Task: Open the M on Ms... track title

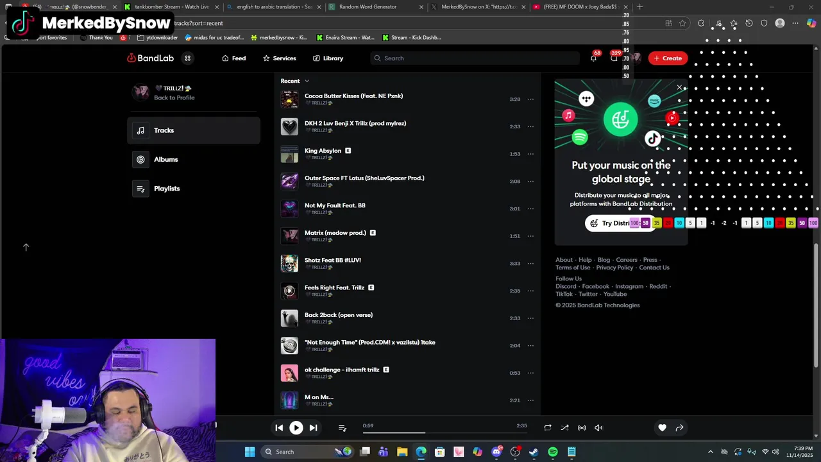Action: tap(319, 397)
